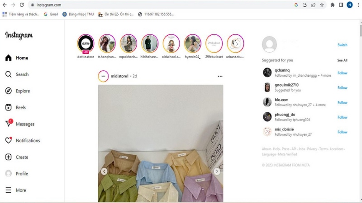The height and width of the screenshot is (203, 362).
Task: Switch accounts via the Switch link
Action: pos(343,45)
